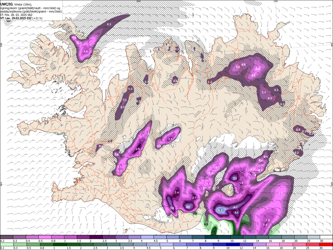Click the '12' label under the top legend
Image resolution: width=333 pixels, height=250 pixels.
point(245,241)
